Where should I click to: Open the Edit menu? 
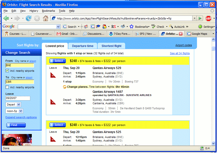14,11
